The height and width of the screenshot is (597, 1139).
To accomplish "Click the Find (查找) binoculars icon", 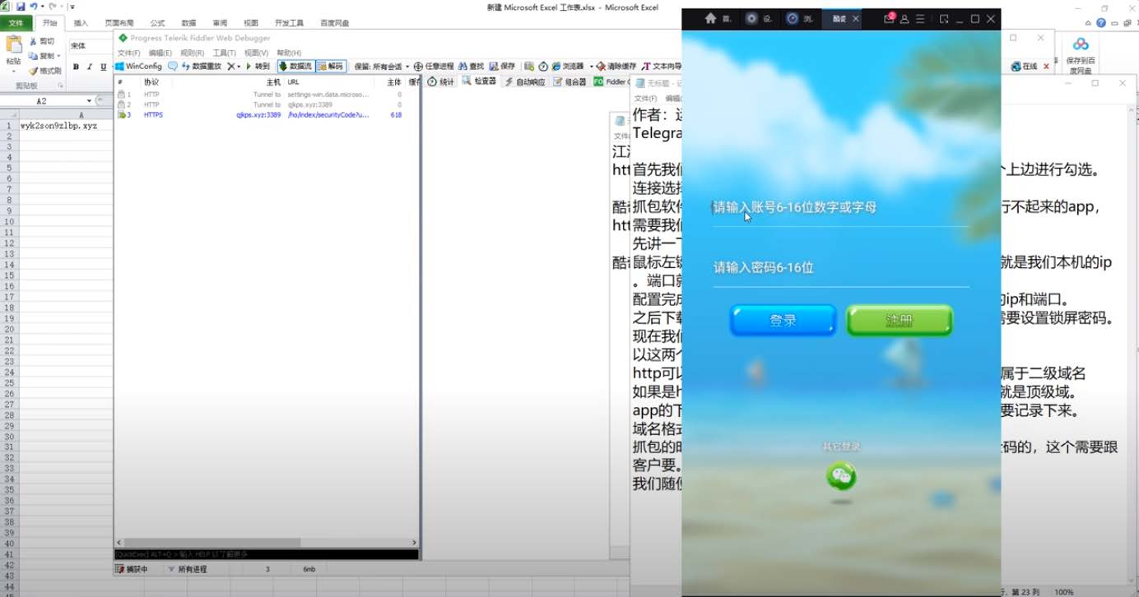I will (x=471, y=67).
